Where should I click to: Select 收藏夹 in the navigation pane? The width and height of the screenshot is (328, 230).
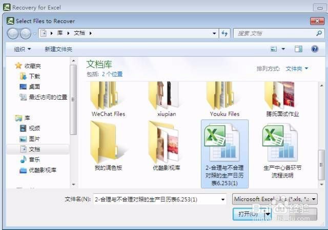(32, 66)
